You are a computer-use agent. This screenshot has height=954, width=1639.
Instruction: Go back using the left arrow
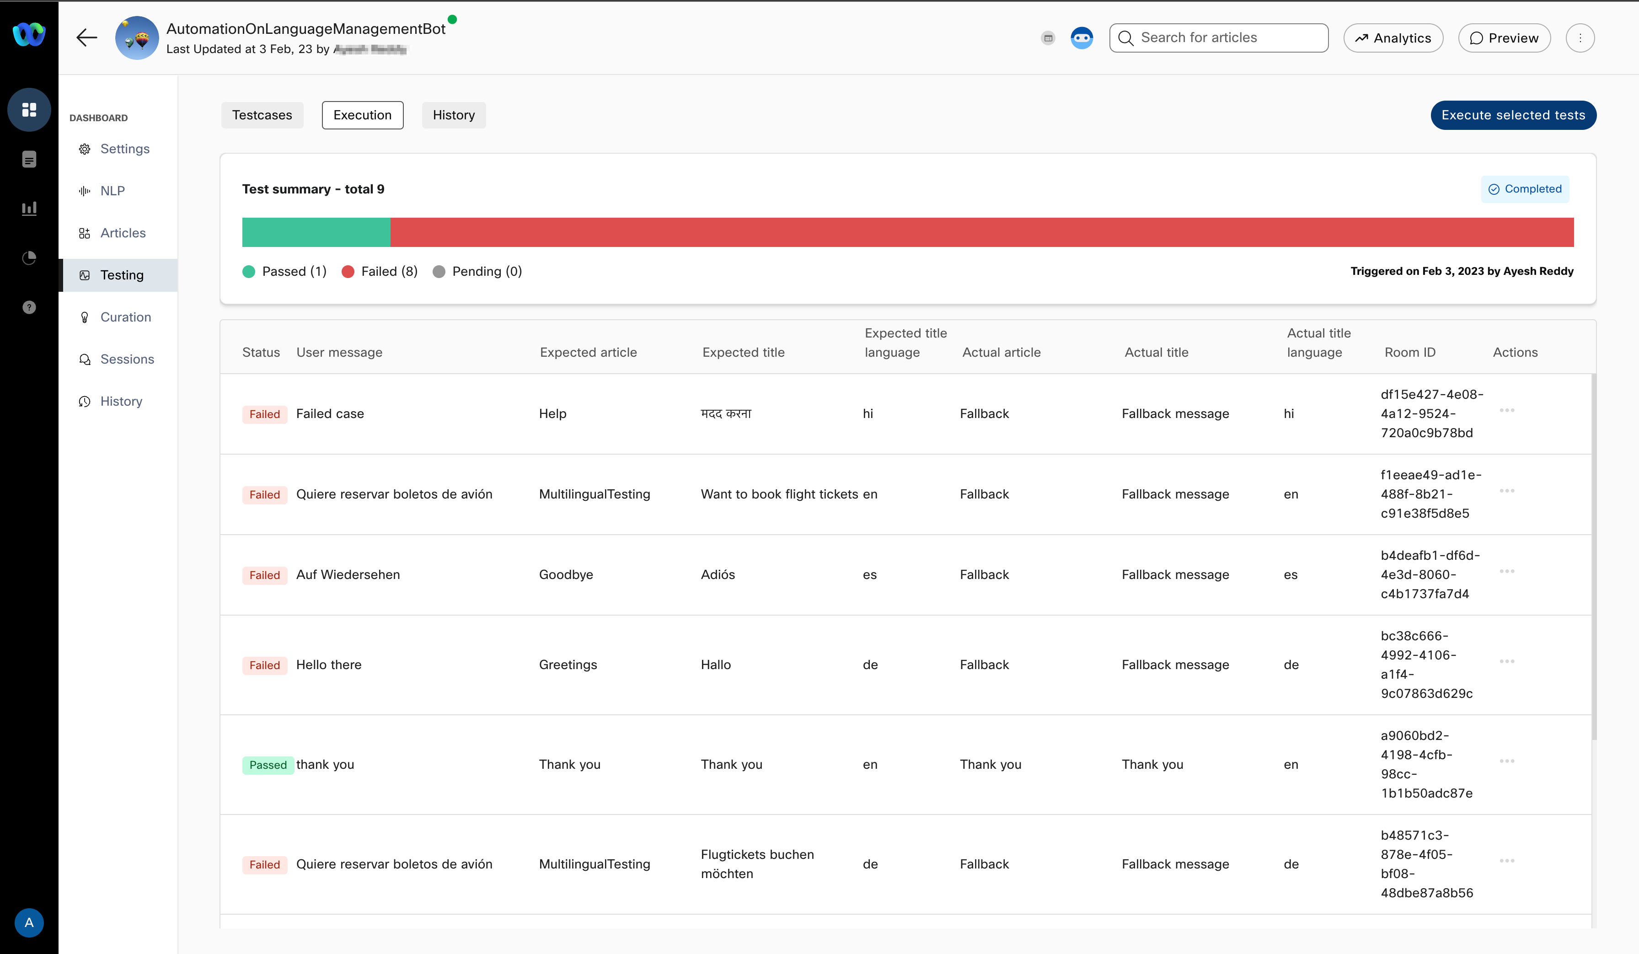click(86, 38)
